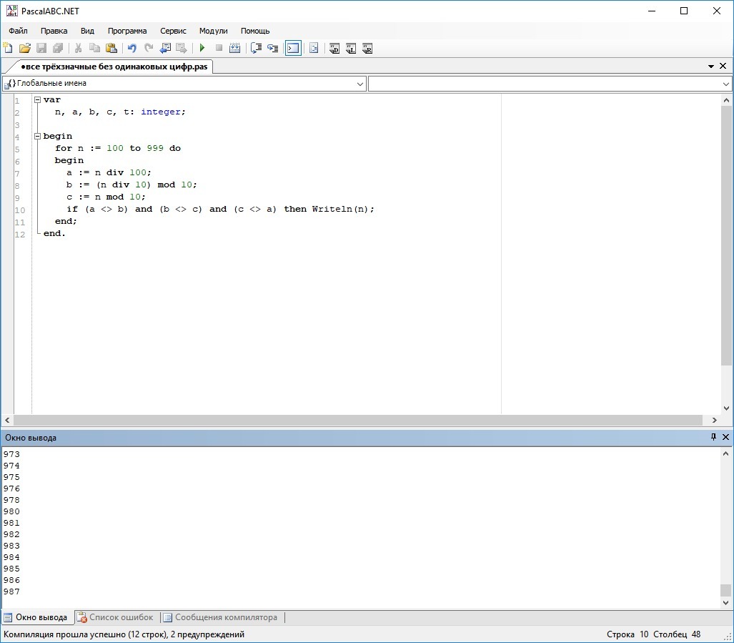Navigate back with the blue arrow page icon
The image size is (734, 643).
pos(165,48)
